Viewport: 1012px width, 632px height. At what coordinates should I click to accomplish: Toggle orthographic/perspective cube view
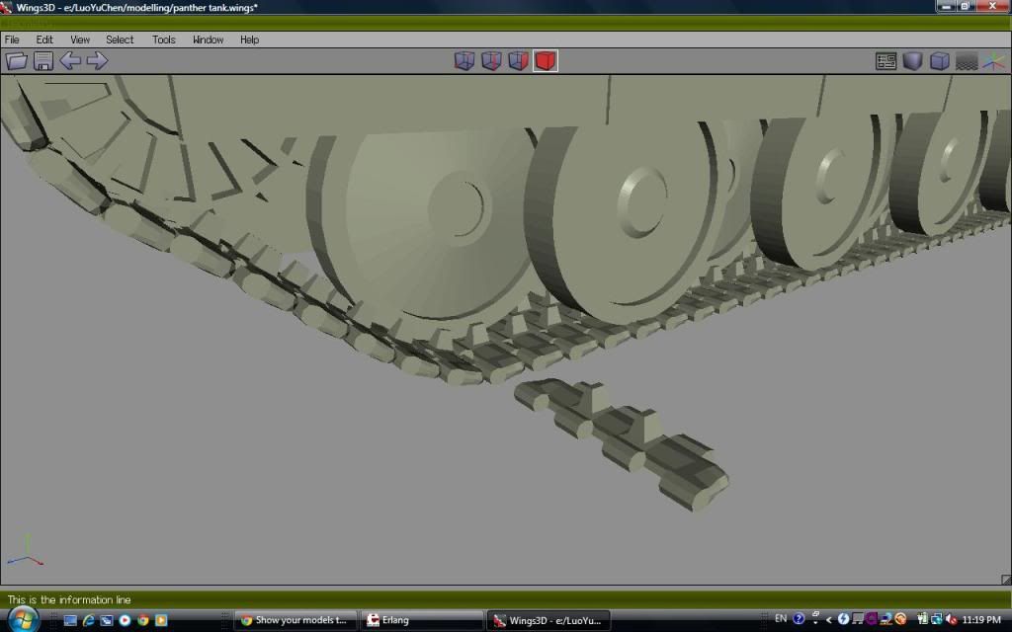point(940,61)
